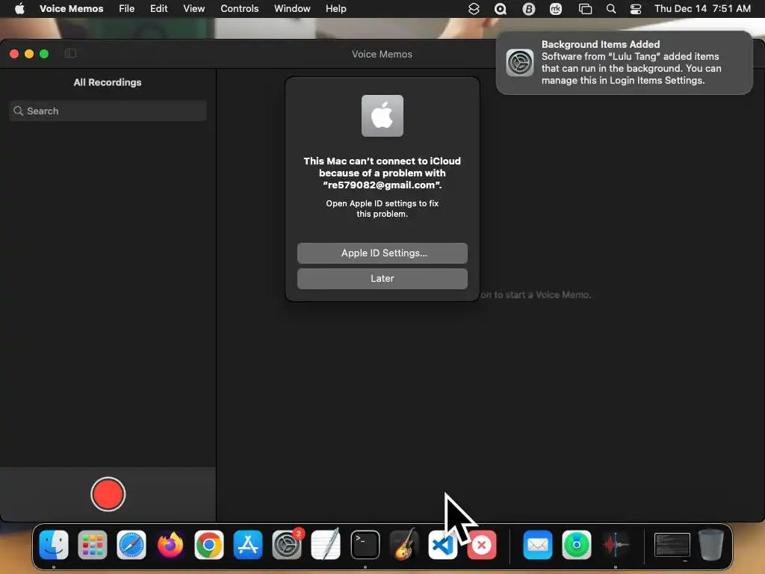Click the date and time in menu bar
The height and width of the screenshot is (574, 765).
702,8
